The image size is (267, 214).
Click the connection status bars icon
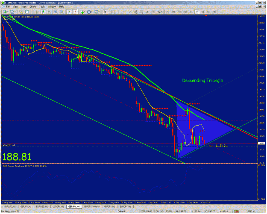[x=236, y=211]
